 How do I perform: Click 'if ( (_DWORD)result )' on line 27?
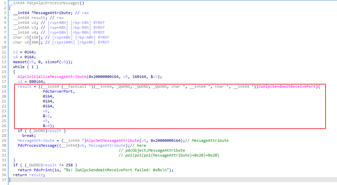tap(42, 131)
